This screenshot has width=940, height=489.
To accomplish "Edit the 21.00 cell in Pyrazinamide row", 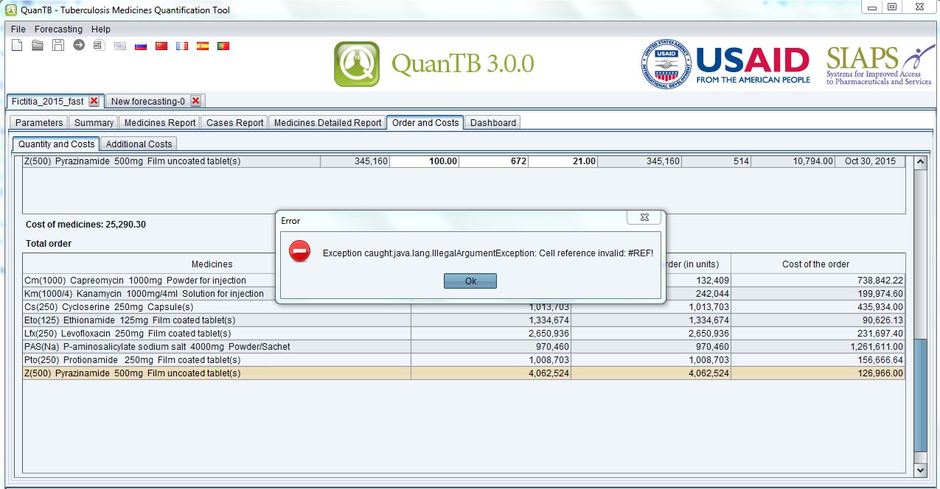I will pyautogui.click(x=563, y=161).
